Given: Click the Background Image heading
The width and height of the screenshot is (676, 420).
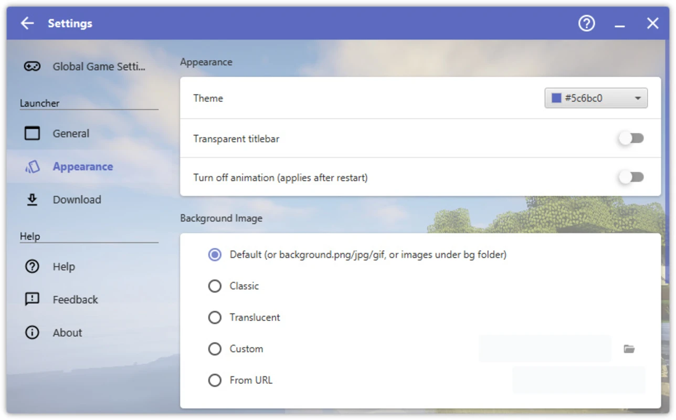Looking at the screenshot, I should (x=221, y=218).
